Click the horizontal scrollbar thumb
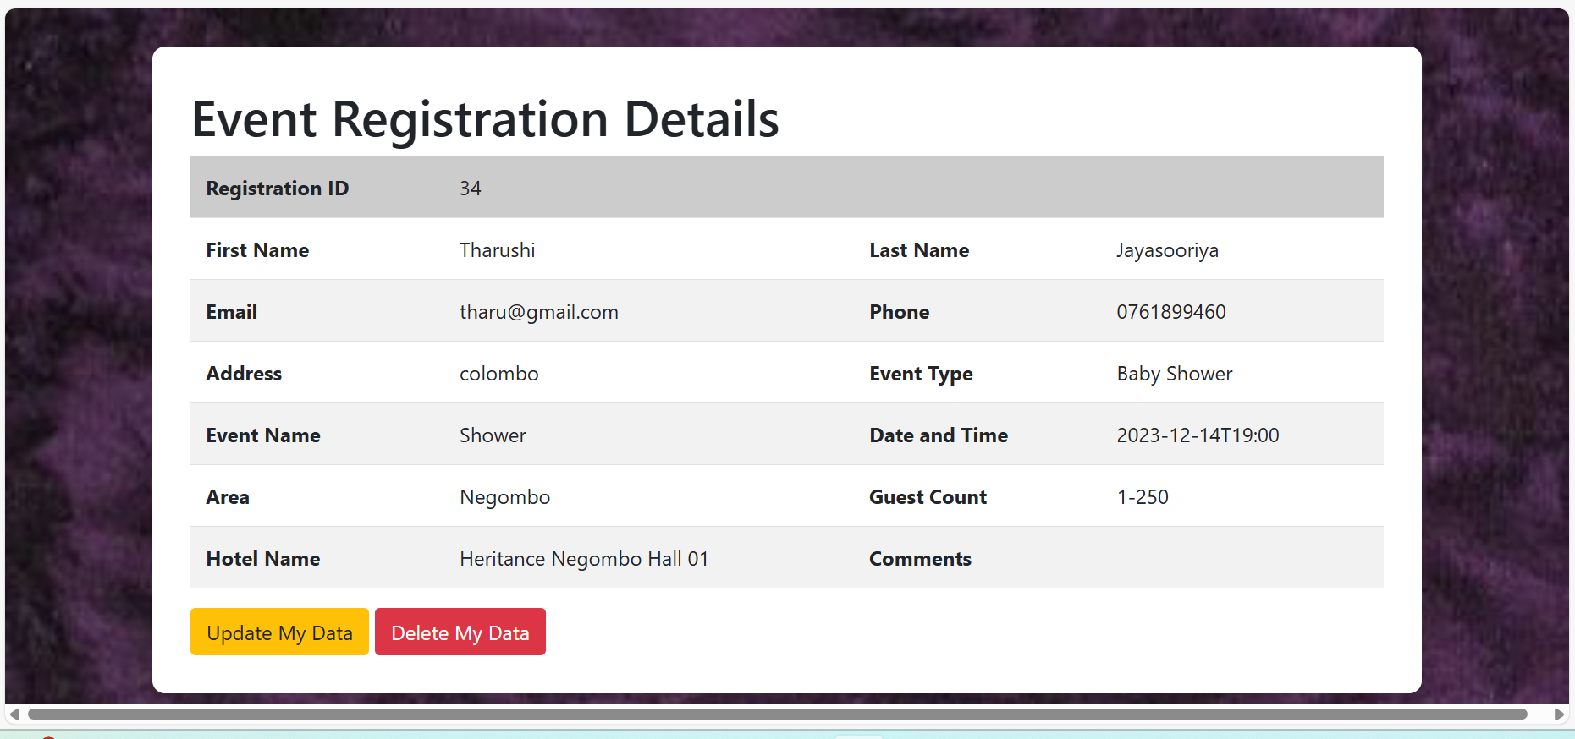 [777, 714]
